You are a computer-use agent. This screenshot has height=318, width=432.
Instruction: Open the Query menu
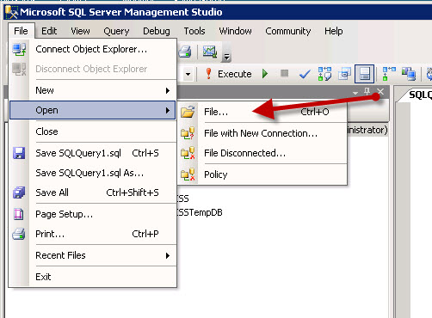tap(116, 31)
